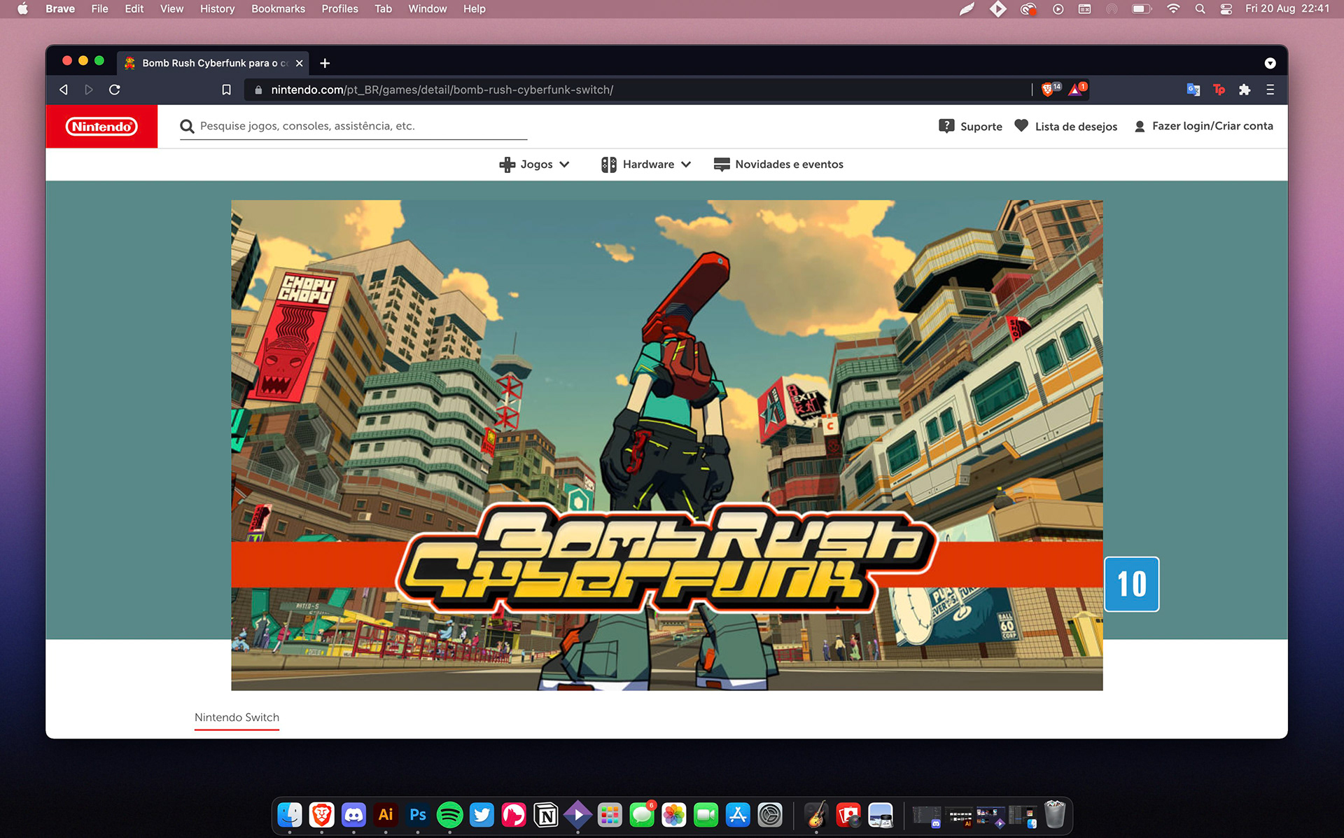1344x838 pixels.
Task: Open the Bookmarks menu in menu bar
Action: point(278,8)
